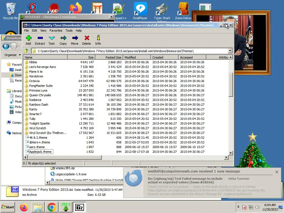This screenshot has width=284, height=213.
Task: Select the @Aero+.theme file
Action: click(x=39, y=142)
